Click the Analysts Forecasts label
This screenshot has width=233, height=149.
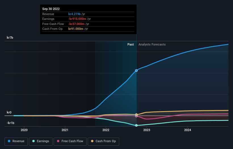pyautogui.click(x=152, y=44)
